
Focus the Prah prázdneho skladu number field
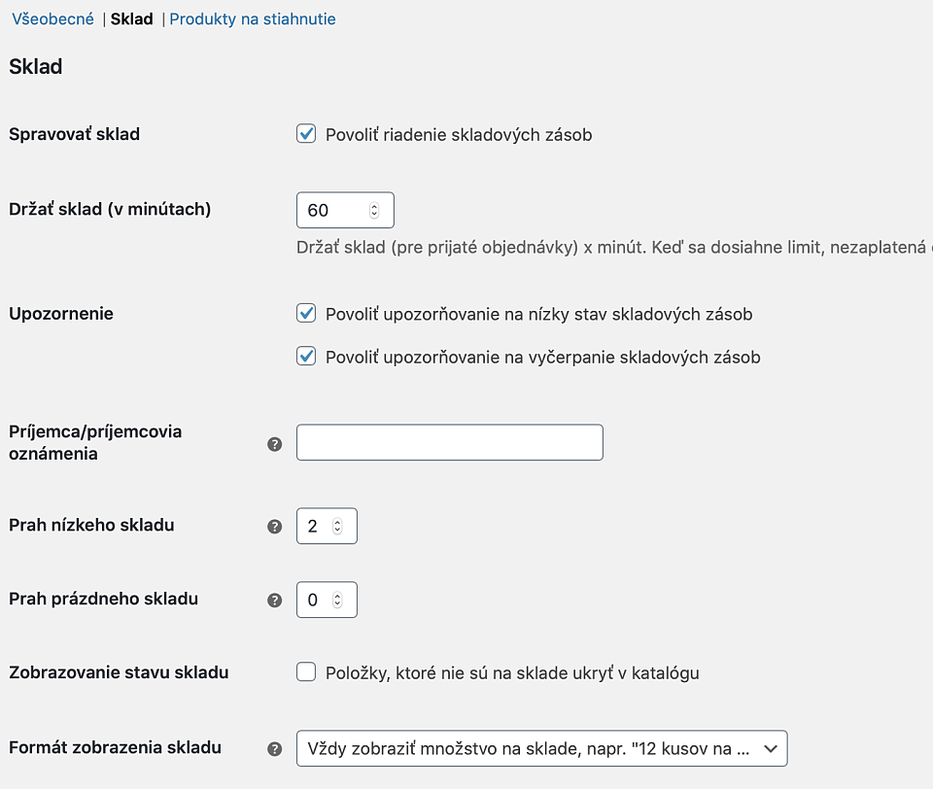[314, 600]
